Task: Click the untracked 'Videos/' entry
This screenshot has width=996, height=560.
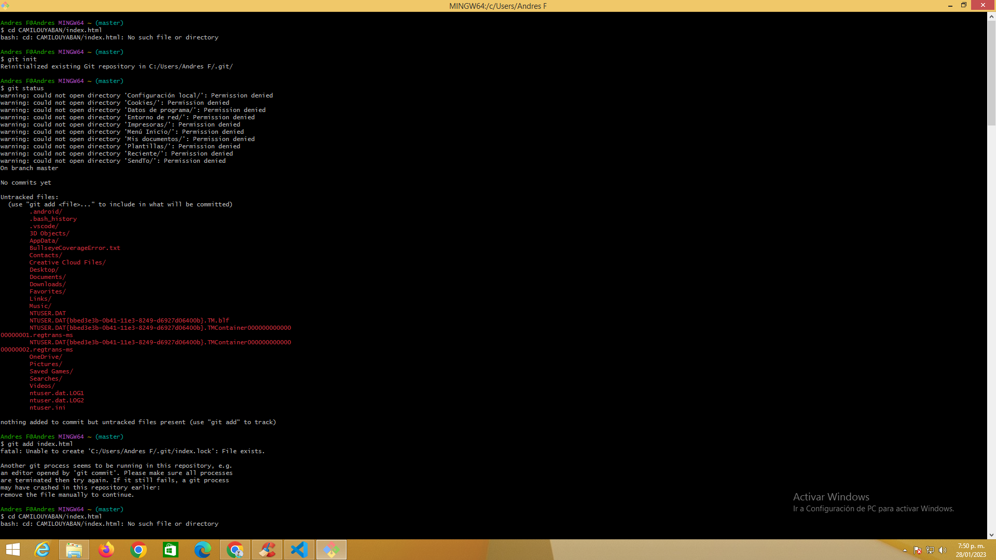Action: [42, 386]
